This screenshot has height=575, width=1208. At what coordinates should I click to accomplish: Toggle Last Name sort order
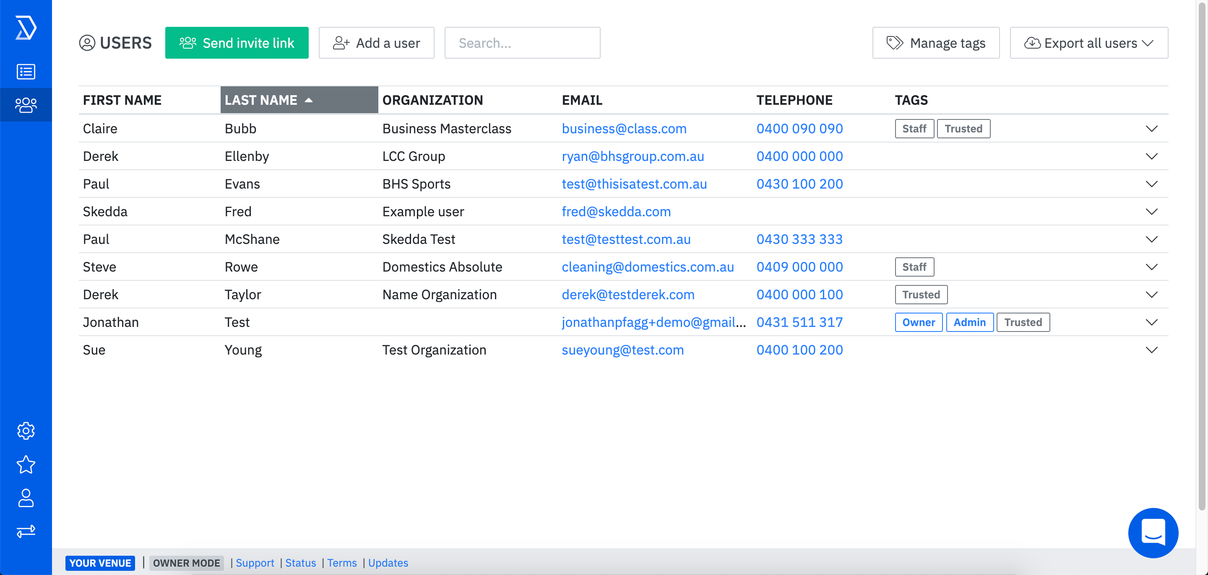(x=299, y=100)
